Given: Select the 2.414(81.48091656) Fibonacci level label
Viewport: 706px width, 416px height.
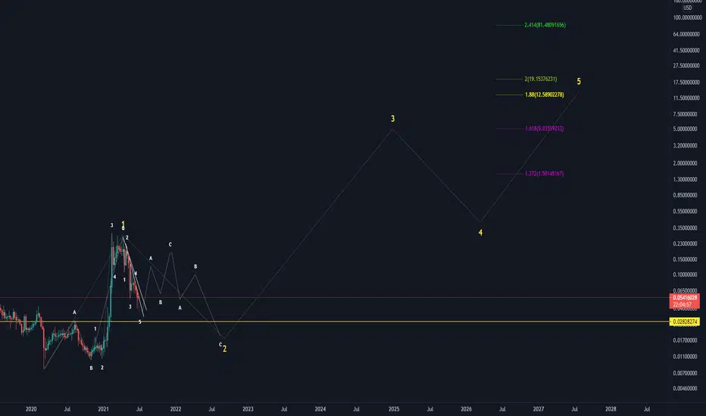Looking at the screenshot, I should pyautogui.click(x=545, y=25).
